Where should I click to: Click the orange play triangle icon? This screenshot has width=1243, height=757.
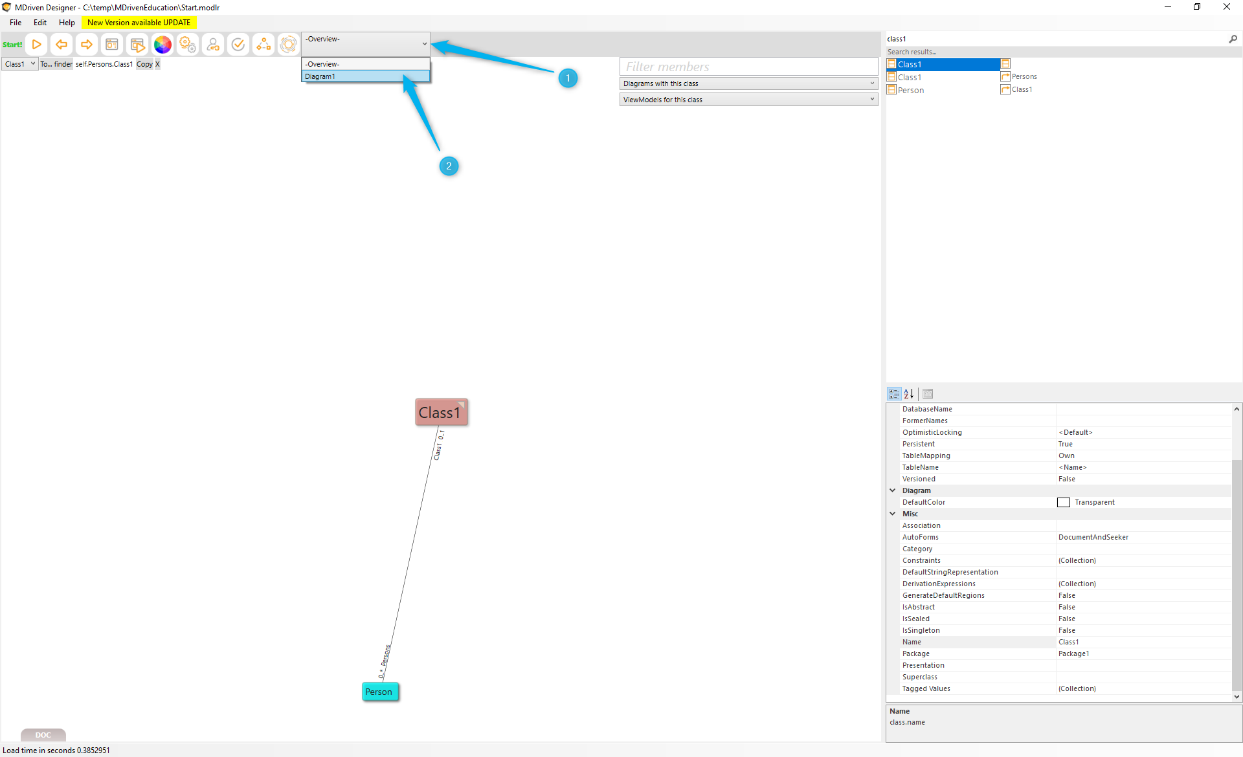click(37, 45)
